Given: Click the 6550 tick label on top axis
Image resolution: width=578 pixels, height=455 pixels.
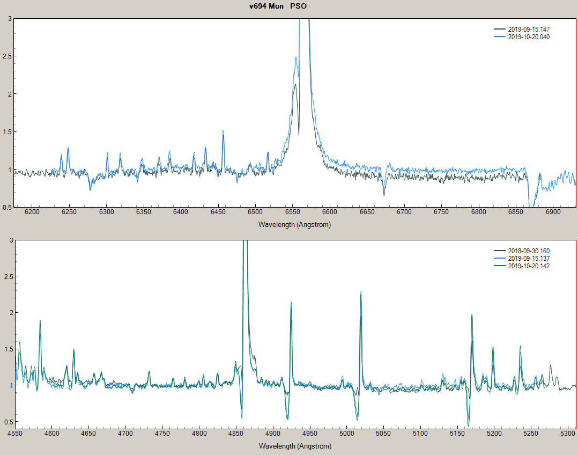Looking at the screenshot, I should point(292,212).
